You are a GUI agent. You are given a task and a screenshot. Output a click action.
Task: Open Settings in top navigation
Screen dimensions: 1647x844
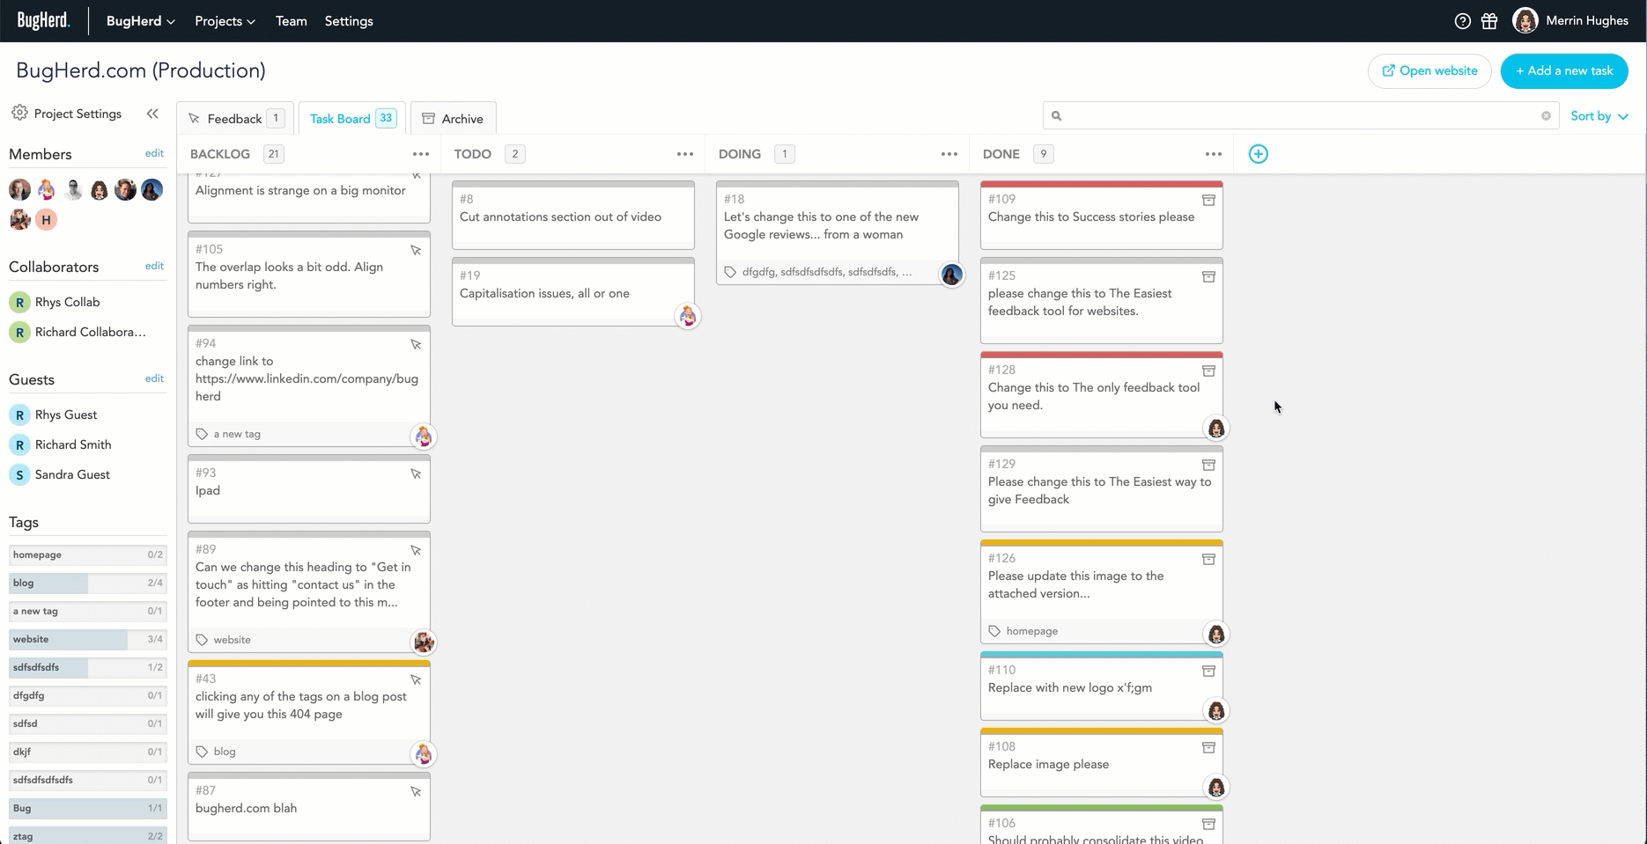tap(349, 21)
